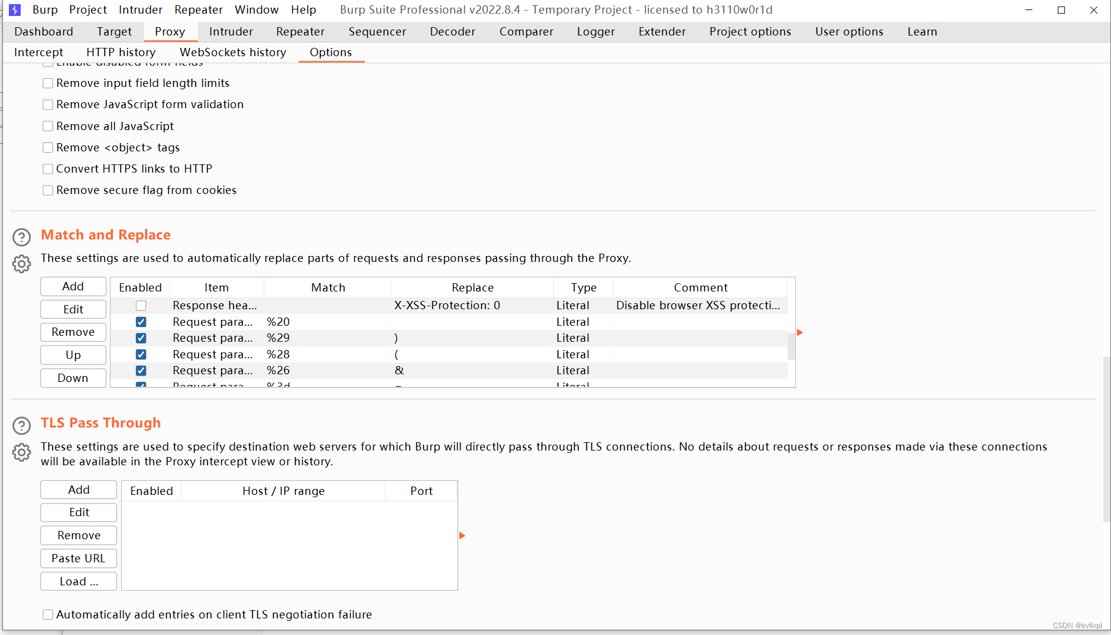Screen dimensions: 1111x635
Task: Open the Burp menu
Action: point(45,10)
